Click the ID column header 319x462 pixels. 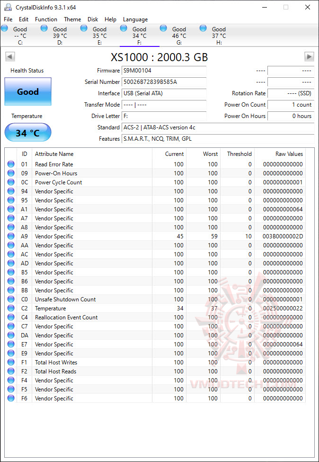25,154
